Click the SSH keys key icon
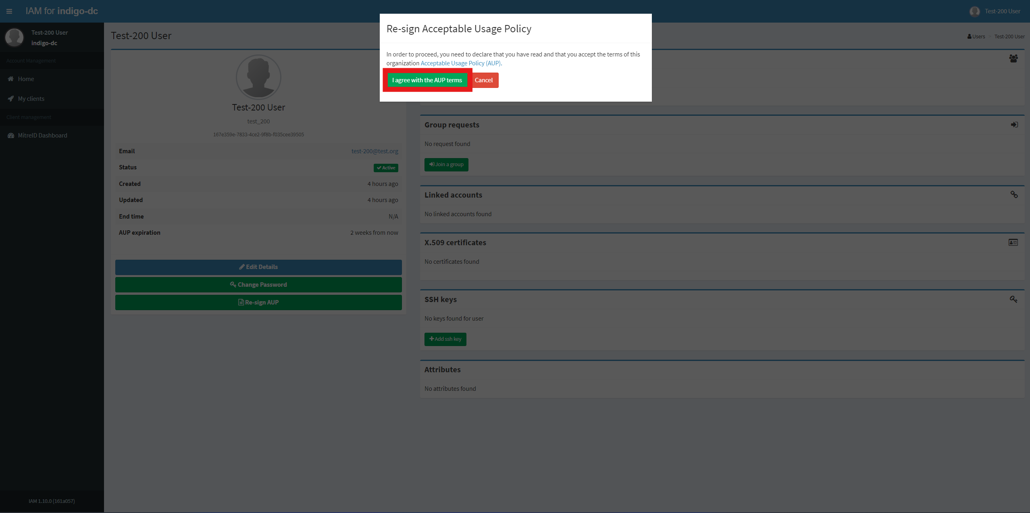The image size is (1030, 513). click(x=1013, y=299)
